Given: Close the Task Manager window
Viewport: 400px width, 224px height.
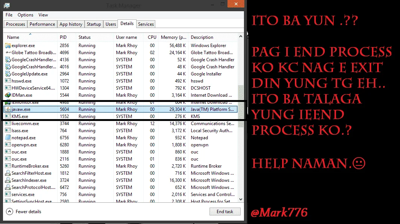Looking at the screenshot, I should tap(236, 4).
